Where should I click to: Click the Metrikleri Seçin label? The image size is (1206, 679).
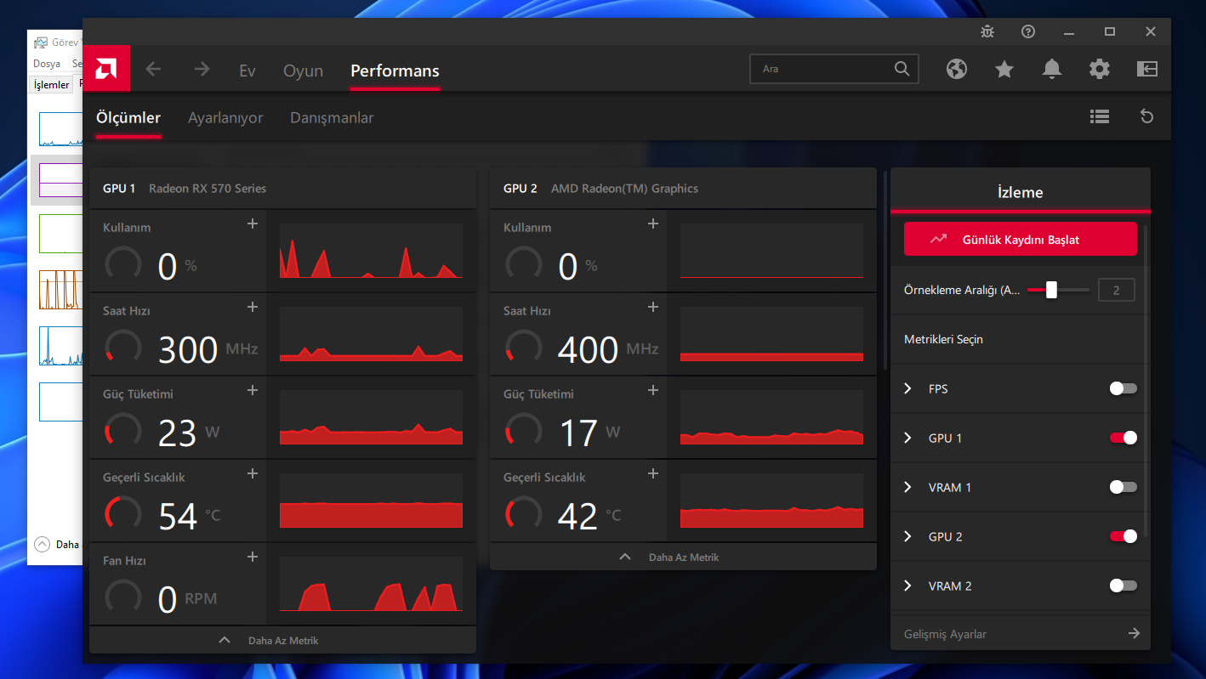943,339
